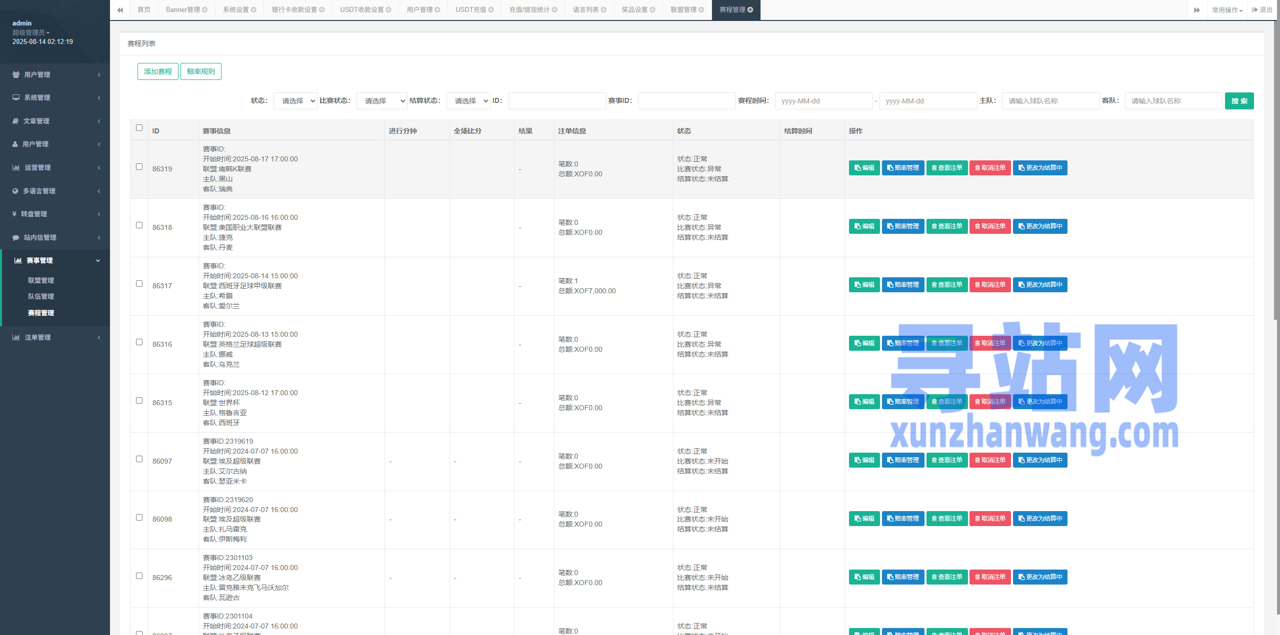
Task: Check the row checkbox for ID 86296
Action: coord(139,576)
